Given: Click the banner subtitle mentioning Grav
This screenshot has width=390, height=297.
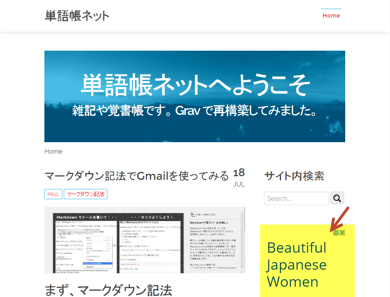Looking at the screenshot, I should tap(195, 110).
